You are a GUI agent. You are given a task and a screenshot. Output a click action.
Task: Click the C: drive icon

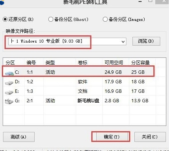tap(9, 73)
